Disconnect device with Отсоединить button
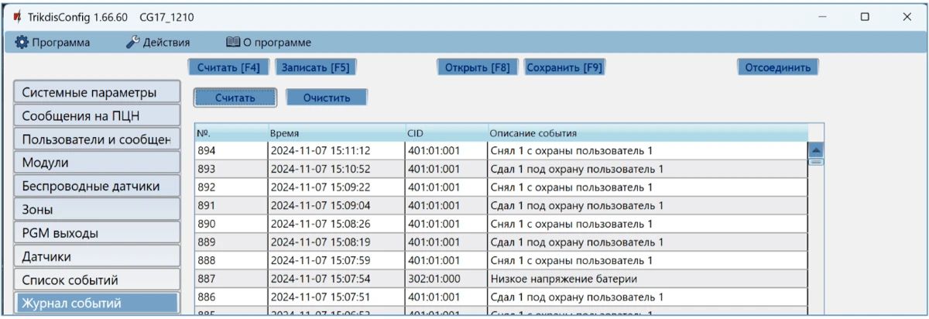The width and height of the screenshot is (929, 319). [x=777, y=67]
